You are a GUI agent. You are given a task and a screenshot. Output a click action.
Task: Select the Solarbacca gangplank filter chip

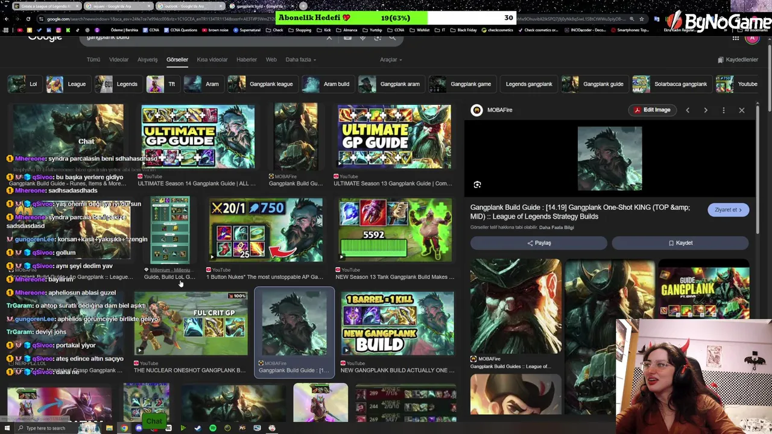(671, 84)
